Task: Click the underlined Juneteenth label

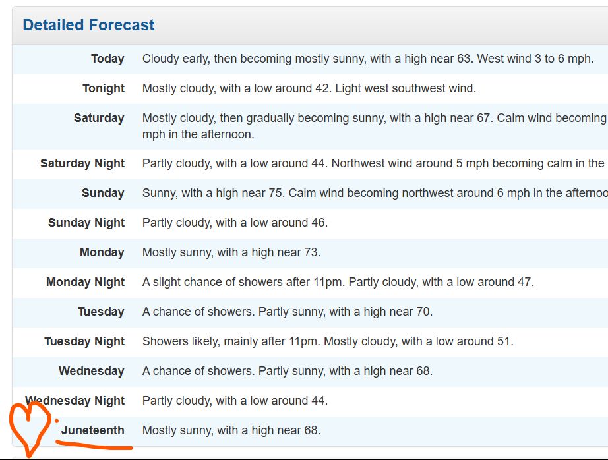Action: [x=93, y=430]
